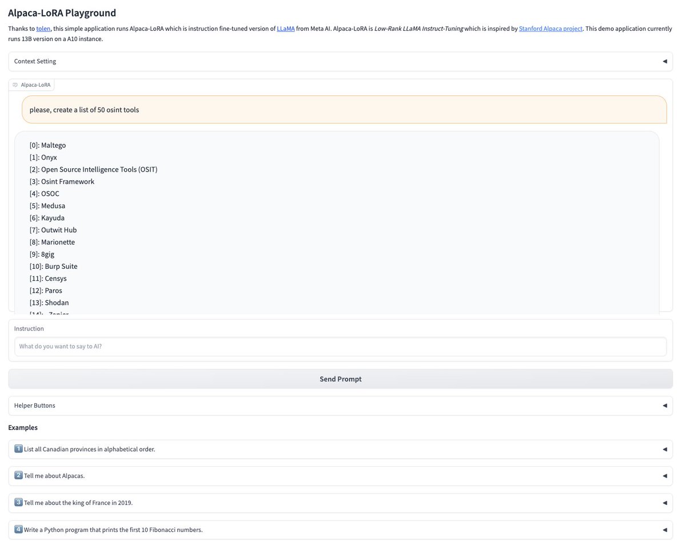Click the user message about 50 osint tools

coord(344,109)
